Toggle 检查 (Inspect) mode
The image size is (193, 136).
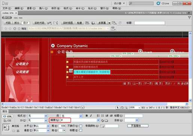[x=79, y=23]
